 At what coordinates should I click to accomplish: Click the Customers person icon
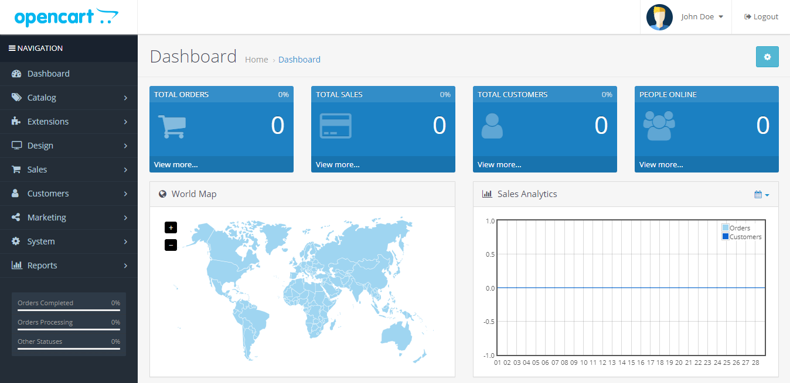[x=15, y=193]
